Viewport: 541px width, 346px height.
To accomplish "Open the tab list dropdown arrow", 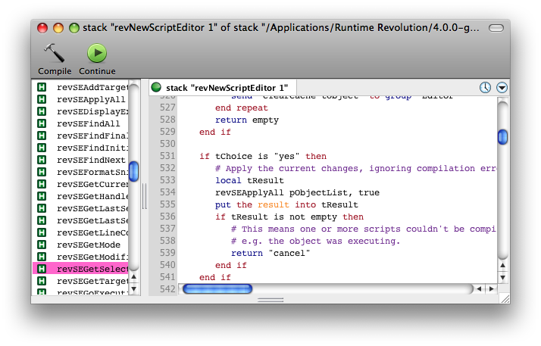I will 502,88.
